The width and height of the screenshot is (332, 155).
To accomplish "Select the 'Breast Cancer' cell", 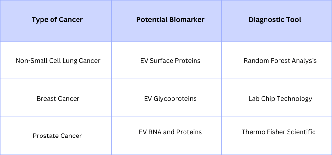I will tap(58, 99).
